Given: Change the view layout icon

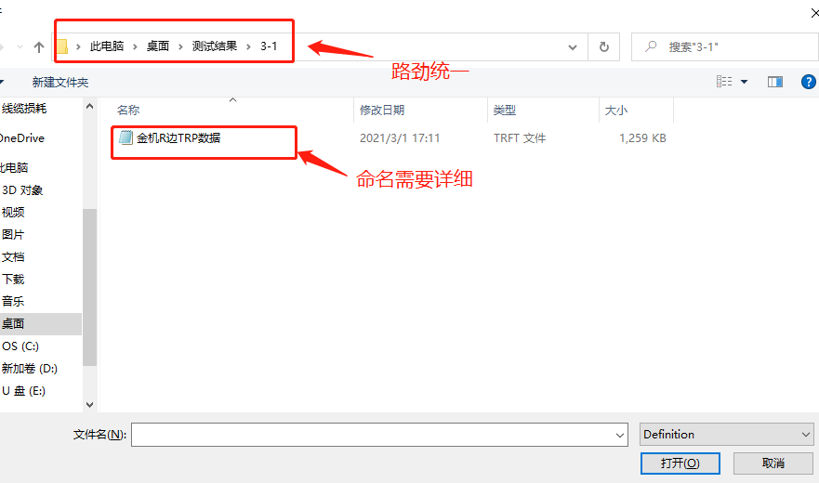Looking at the screenshot, I should pos(724,82).
